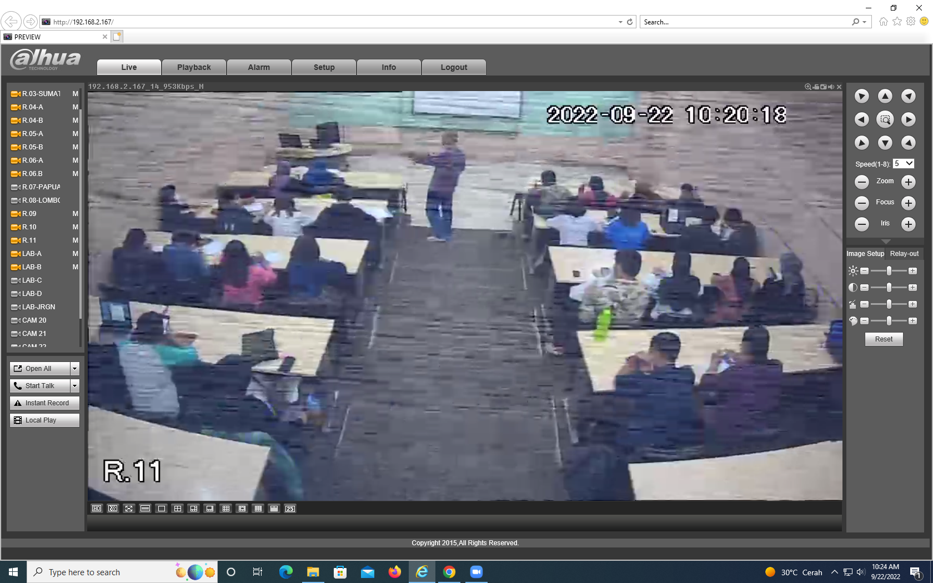Pan the PTZ camera left
This screenshot has height=583, width=933.
(861, 119)
